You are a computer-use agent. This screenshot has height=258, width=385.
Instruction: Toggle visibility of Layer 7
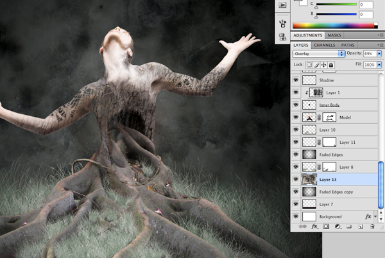[x=296, y=204]
